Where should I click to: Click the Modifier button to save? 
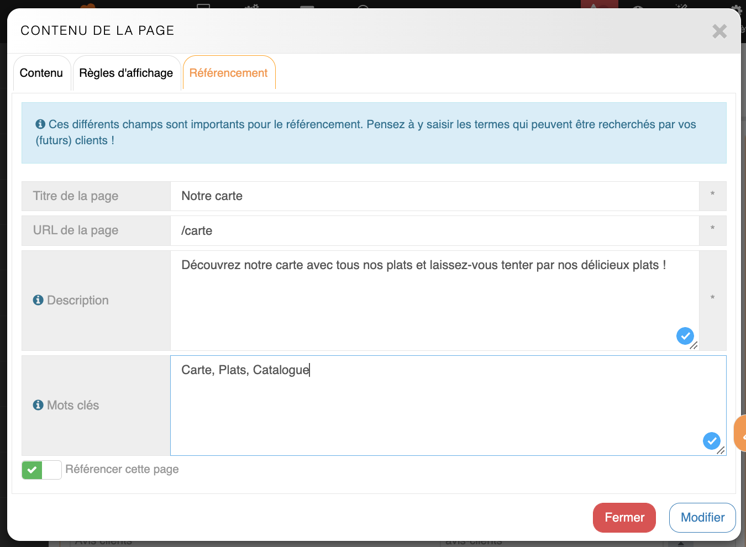pos(702,517)
